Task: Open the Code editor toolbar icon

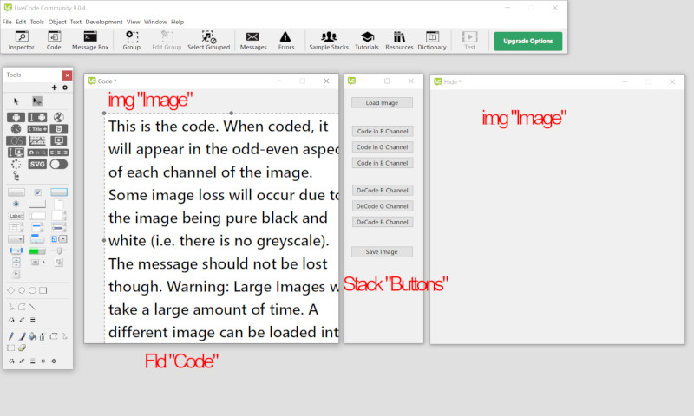Action: 54,40
